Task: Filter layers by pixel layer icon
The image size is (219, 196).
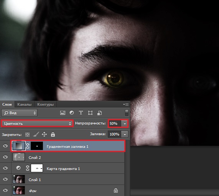Action: (63, 113)
